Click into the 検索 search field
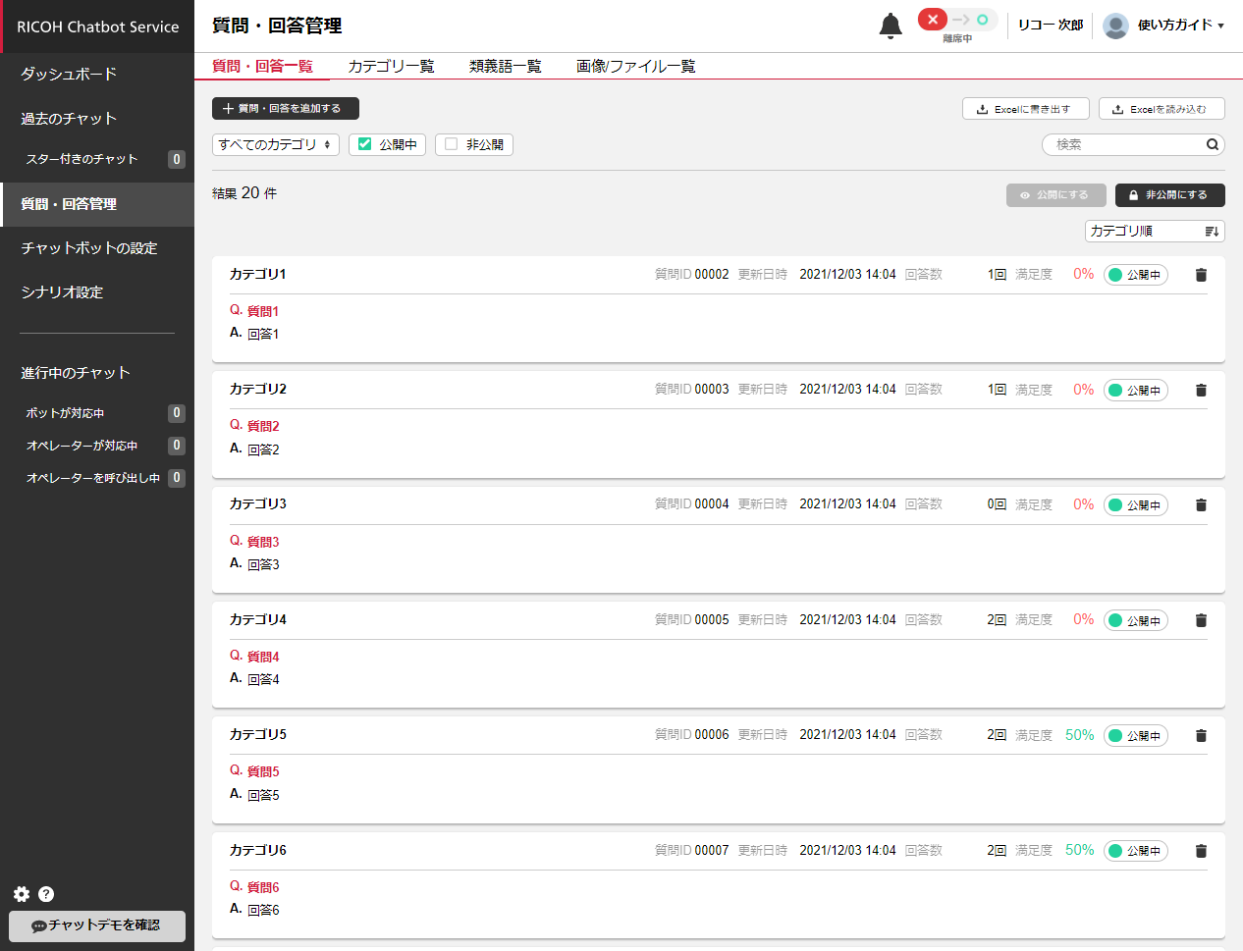Viewport: 1243px width, 951px height. (1124, 144)
